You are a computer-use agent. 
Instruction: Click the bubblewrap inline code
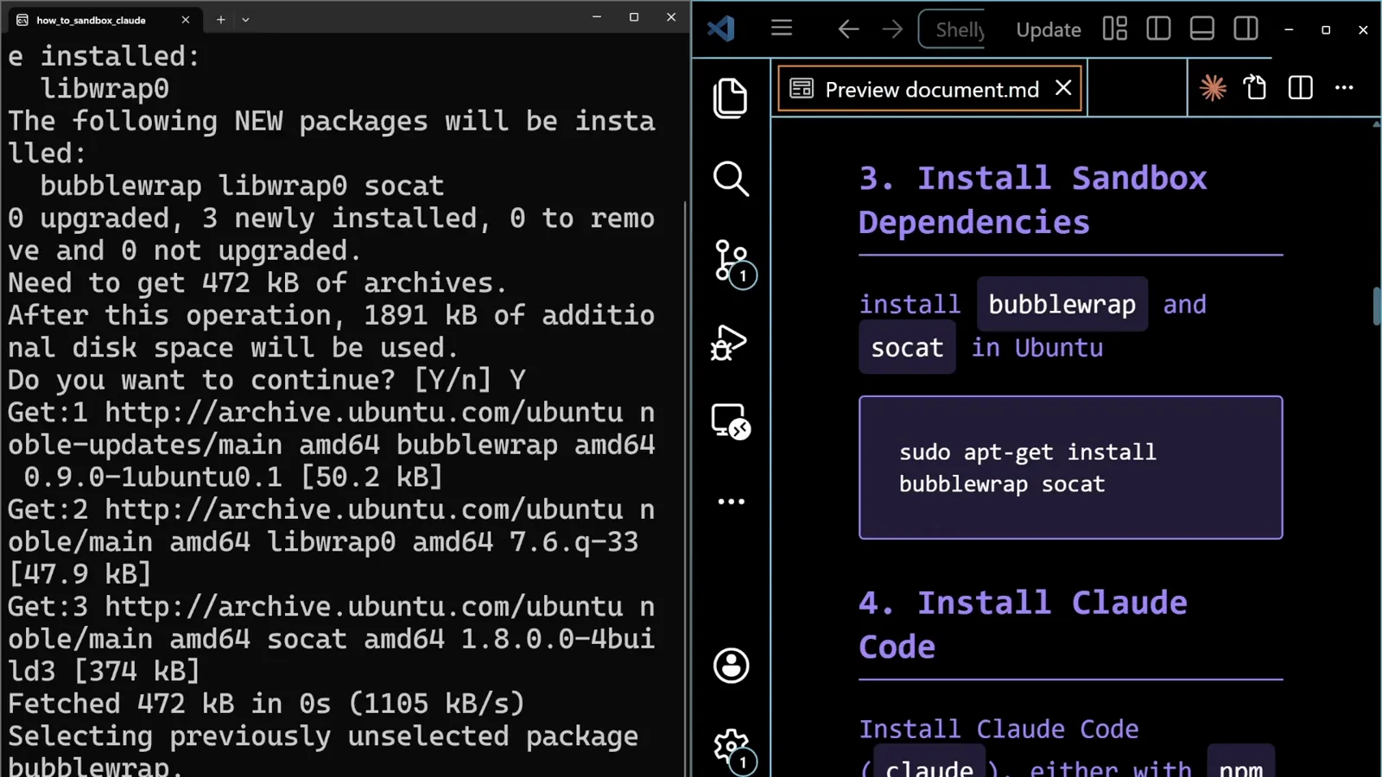point(1062,304)
